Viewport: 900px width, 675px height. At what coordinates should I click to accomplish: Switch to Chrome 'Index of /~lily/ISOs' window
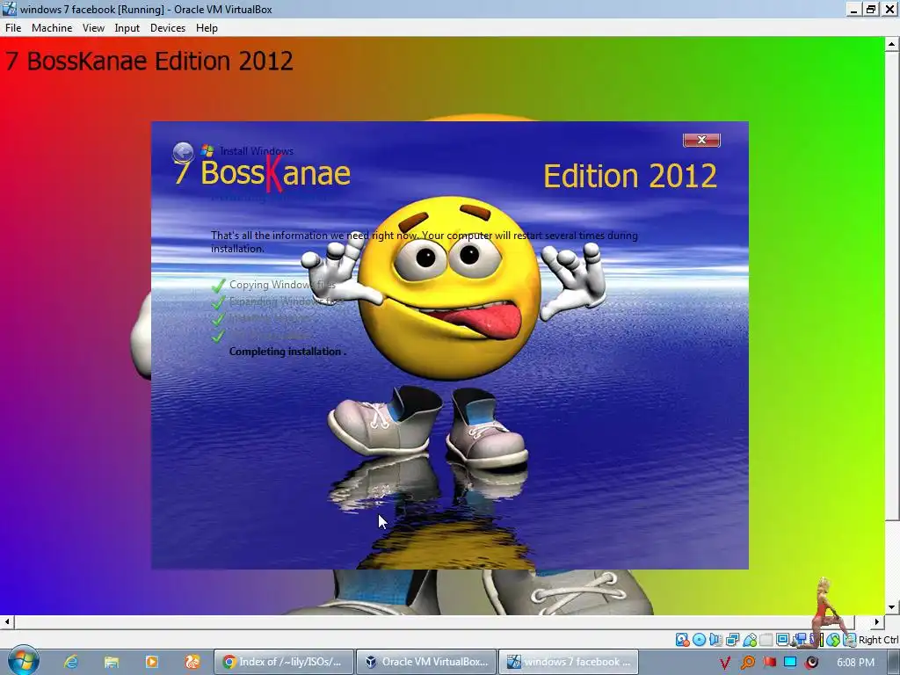point(284,662)
